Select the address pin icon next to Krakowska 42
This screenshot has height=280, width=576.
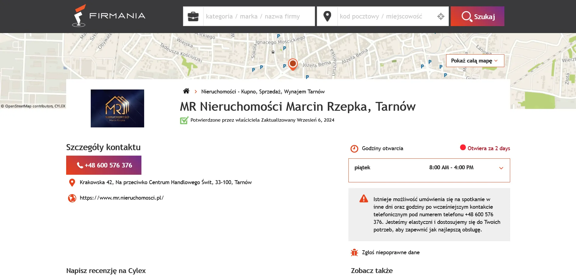pos(72,182)
